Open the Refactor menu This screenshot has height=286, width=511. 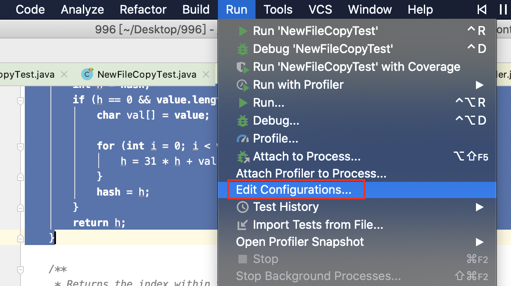point(143,9)
